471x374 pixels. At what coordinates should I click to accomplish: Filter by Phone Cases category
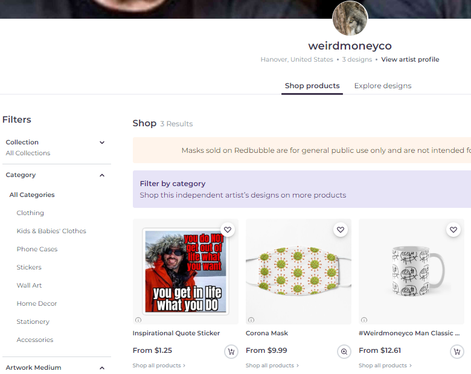point(37,249)
